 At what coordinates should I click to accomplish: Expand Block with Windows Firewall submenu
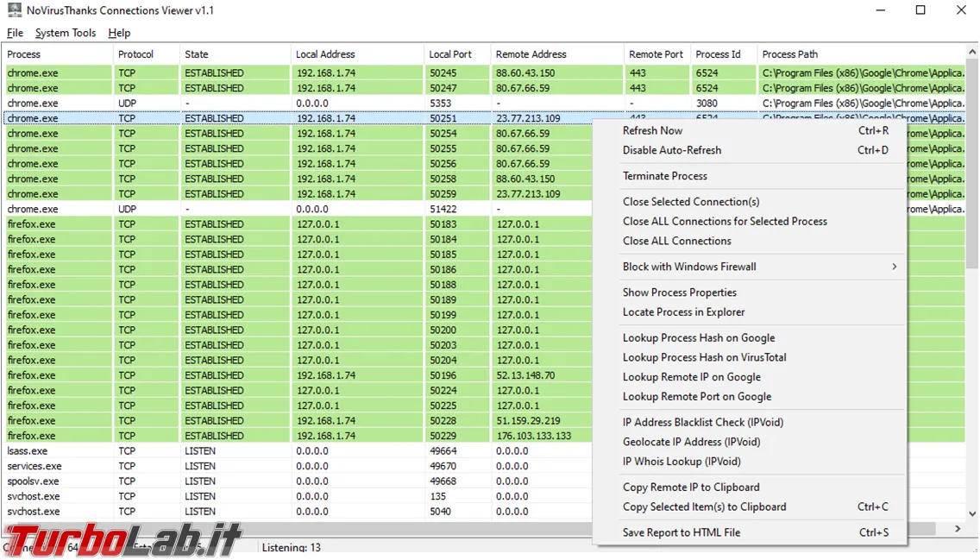[749, 267]
